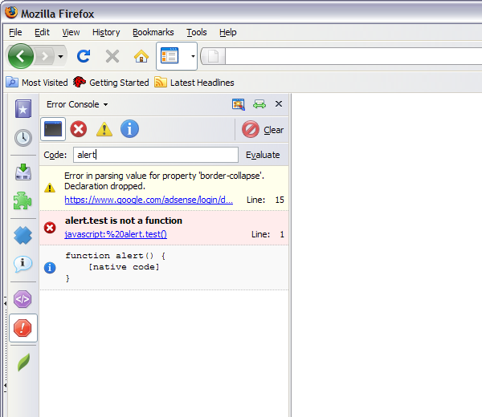Image resolution: width=482 pixels, height=417 pixels.
Task: Click the green double-arrow panel icon
Action: [x=259, y=104]
